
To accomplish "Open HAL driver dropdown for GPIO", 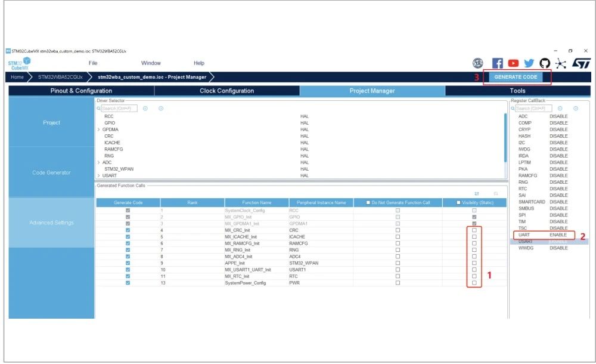I will (305, 123).
